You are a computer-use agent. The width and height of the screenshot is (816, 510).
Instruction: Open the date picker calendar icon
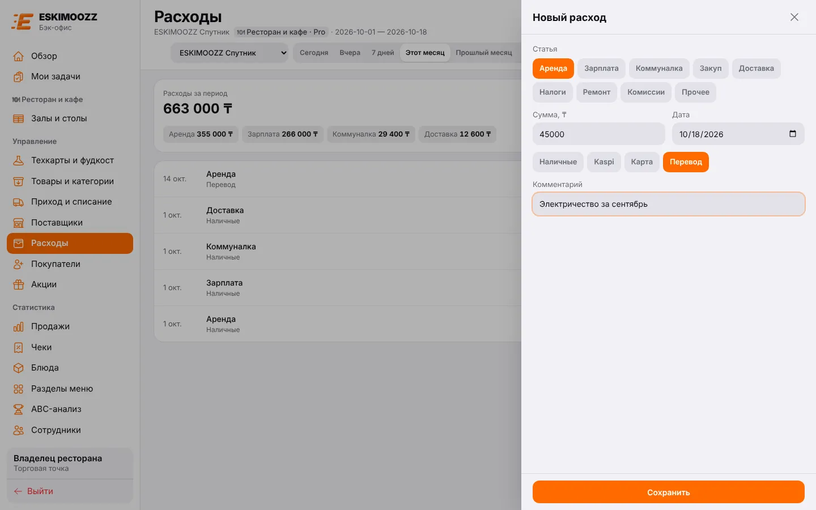point(793,134)
